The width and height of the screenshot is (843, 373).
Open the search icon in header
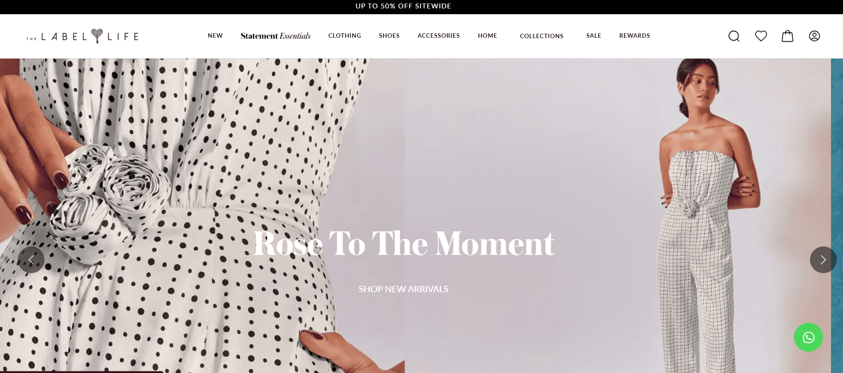click(734, 36)
